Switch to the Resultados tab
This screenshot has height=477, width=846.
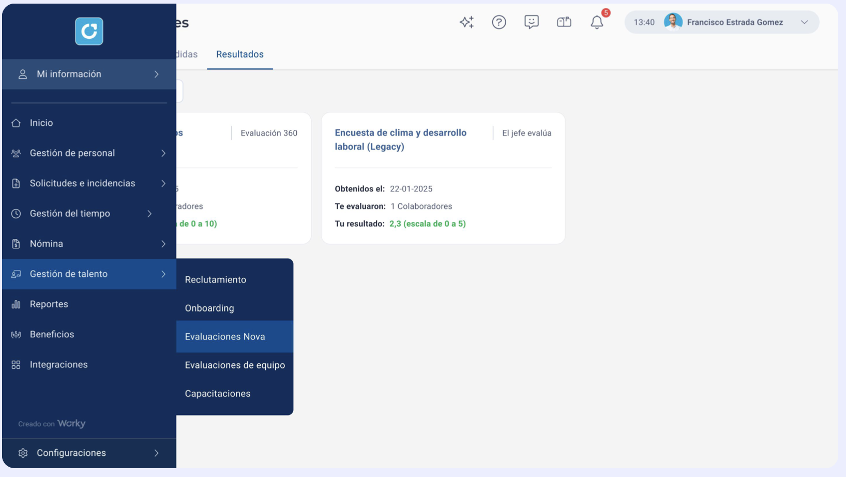(x=240, y=54)
